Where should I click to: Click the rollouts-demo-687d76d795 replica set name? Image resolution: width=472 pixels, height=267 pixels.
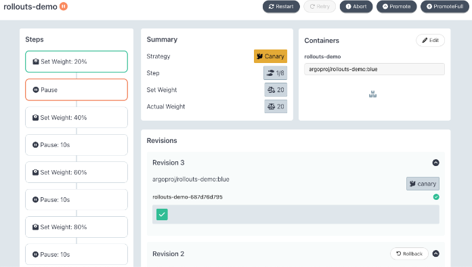pyautogui.click(x=188, y=197)
